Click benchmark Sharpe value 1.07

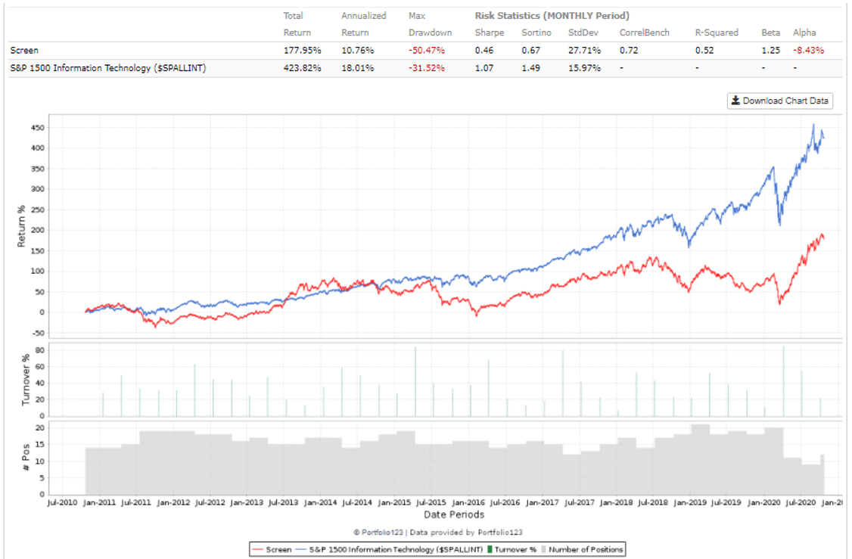(x=484, y=68)
